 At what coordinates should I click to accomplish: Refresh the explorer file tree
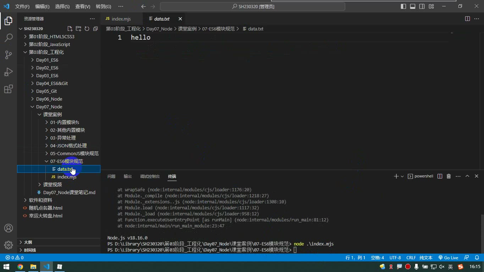point(87,29)
